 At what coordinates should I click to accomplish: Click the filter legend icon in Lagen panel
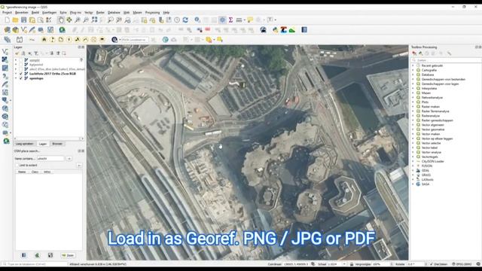coord(36,53)
